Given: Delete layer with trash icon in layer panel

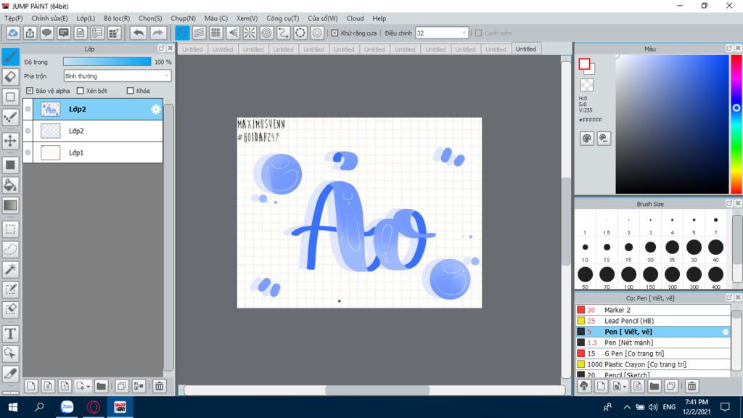Looking at the screenshot, I should click(159, 386).
